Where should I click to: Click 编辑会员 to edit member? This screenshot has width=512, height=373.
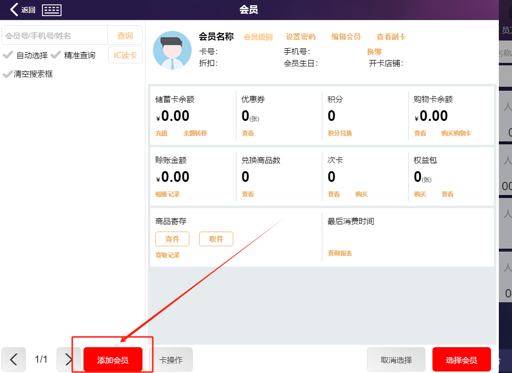pos(346,37)
